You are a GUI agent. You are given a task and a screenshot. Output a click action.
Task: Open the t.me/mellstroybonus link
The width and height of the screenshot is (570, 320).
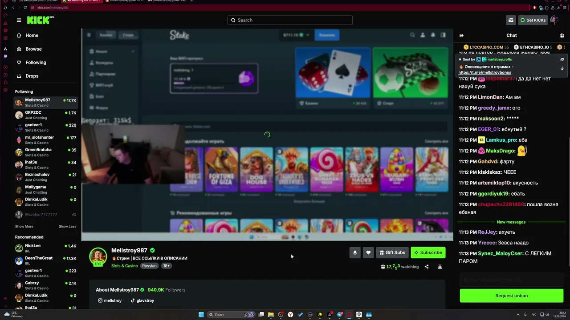[484, 72]
